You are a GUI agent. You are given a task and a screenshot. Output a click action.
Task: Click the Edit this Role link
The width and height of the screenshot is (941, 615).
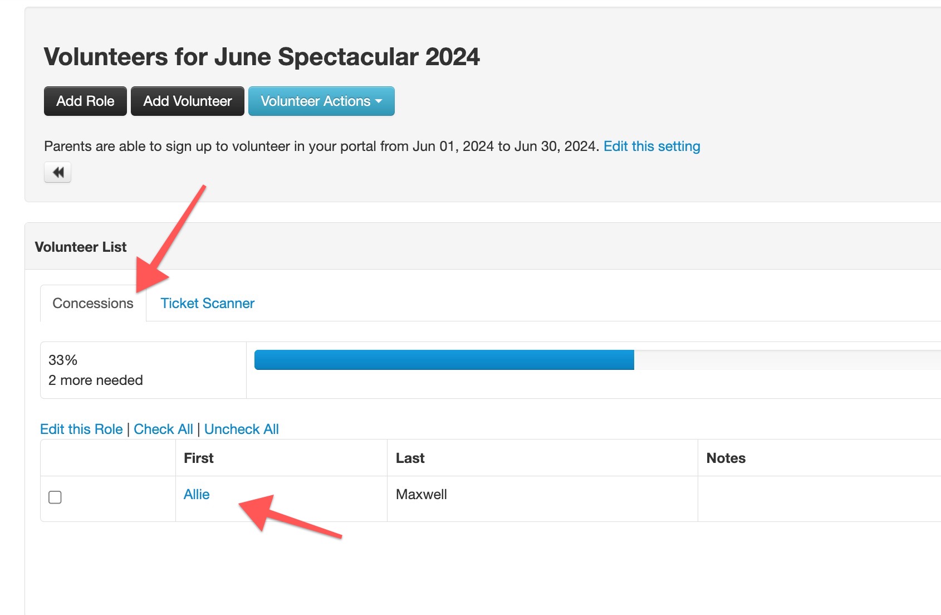point(81,429)
